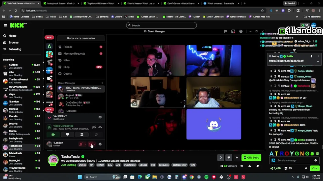Open xQc channel in sidebar
This screenshot has width=323, height=181.
pos(21,73)
